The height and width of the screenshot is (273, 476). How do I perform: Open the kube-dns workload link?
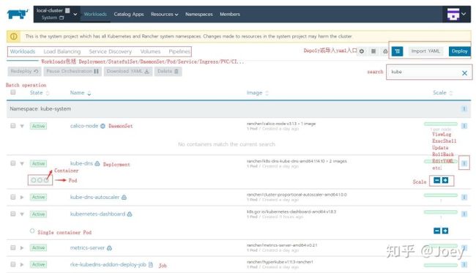click(x=81, y=163)
